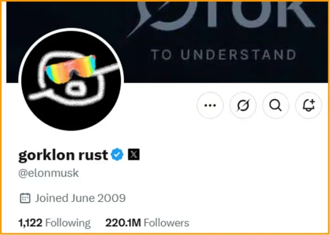
Task: Click the "TO UNDERSTAND" banner text
Action: [x=223, y=55]
